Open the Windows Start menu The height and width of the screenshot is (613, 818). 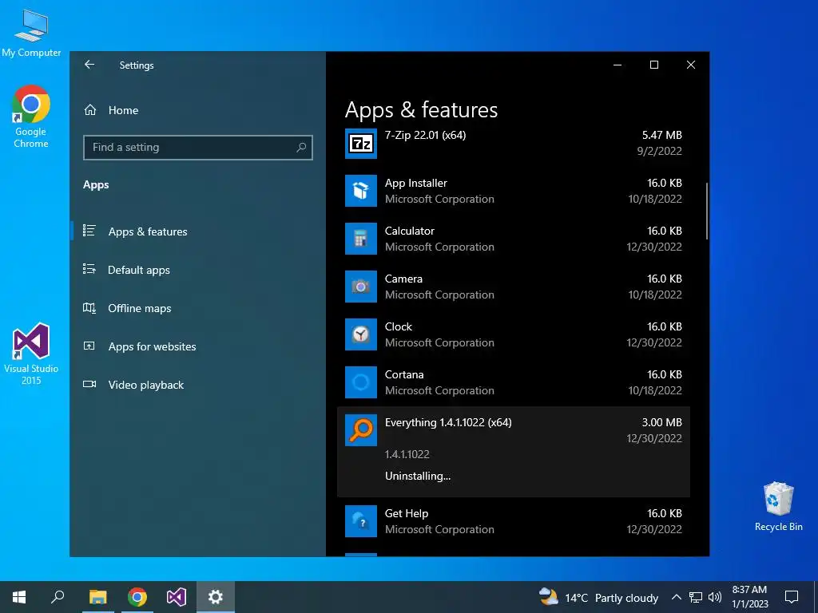point(19,597)
